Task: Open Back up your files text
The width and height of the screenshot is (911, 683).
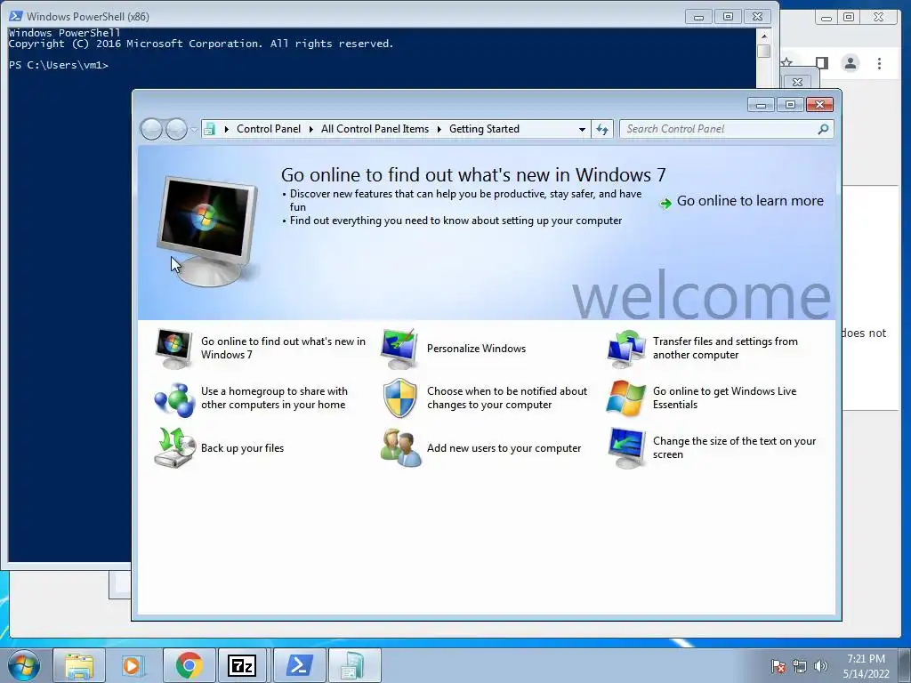Action: click(242, 448)
